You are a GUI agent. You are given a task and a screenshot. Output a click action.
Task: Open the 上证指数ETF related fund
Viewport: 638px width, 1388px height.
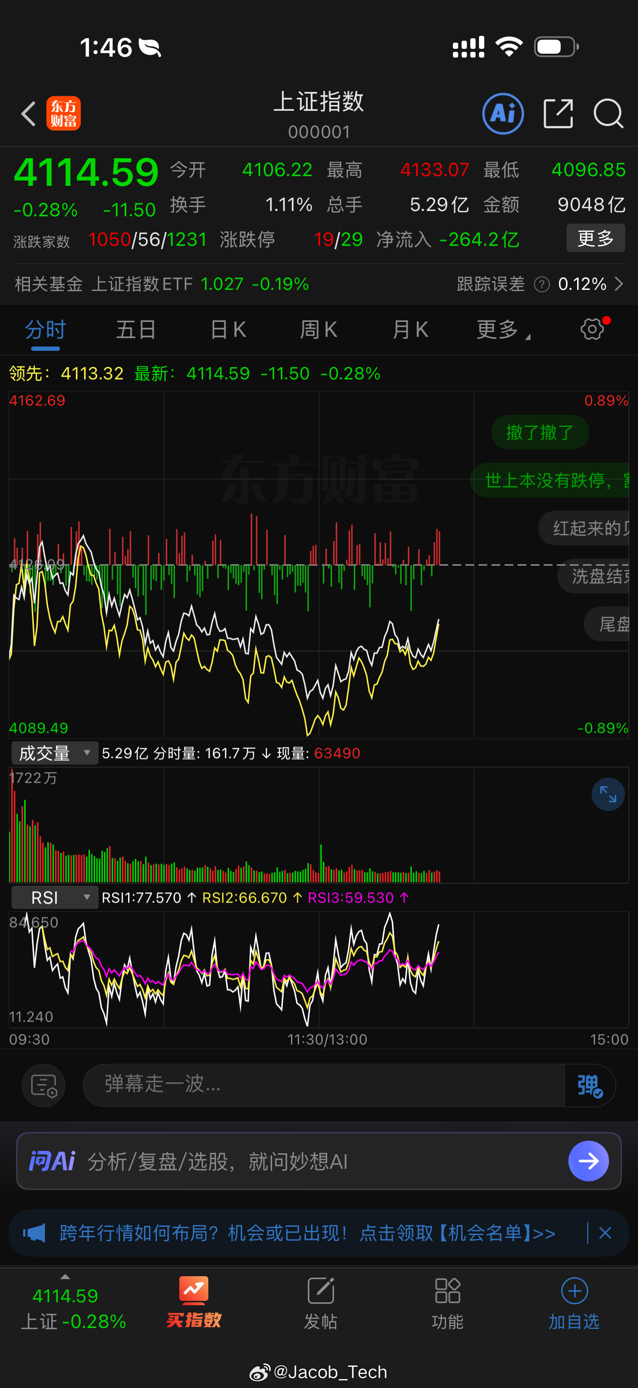162,284
